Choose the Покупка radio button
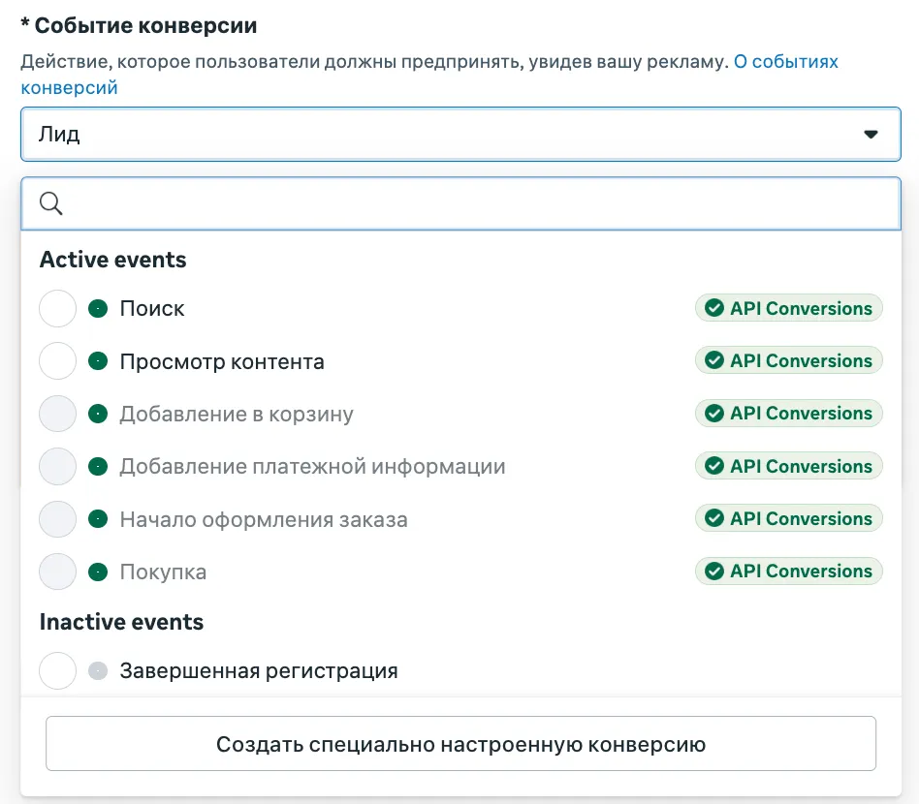This screenshot has height=804, width=919. (x=57, y=572)
